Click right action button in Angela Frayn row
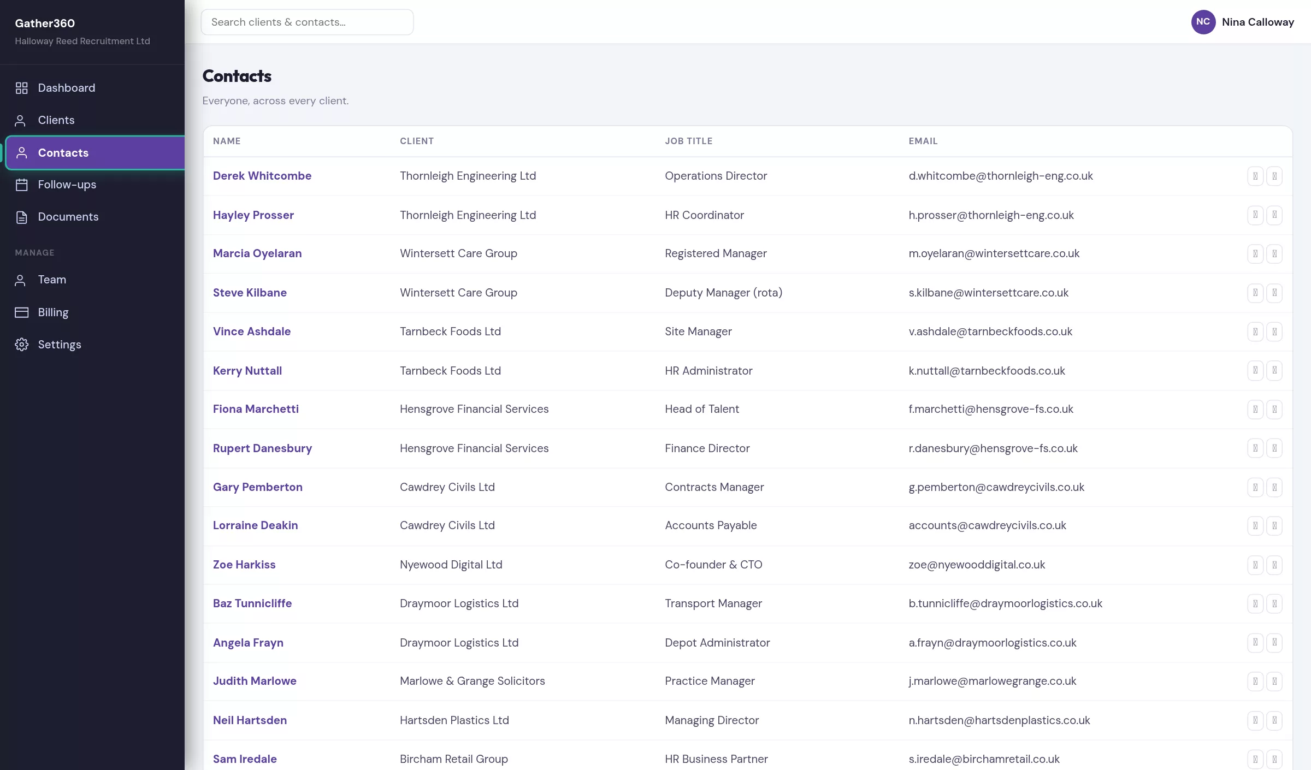Viewport: 1311px width, 770px height. click(1274, 642)
